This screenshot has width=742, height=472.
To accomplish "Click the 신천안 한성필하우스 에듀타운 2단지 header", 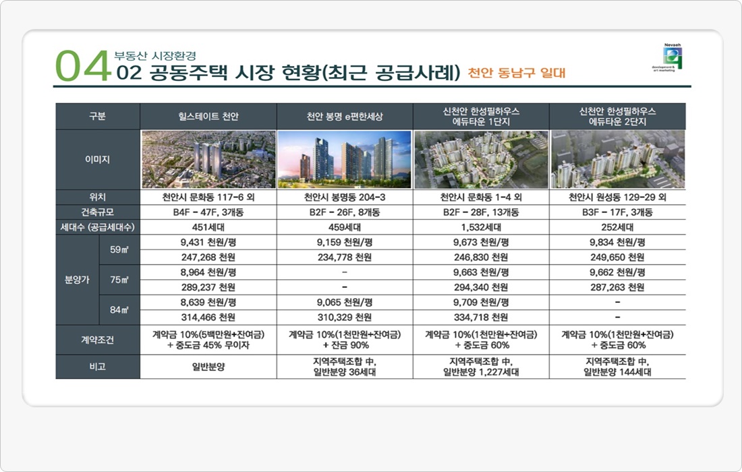I will point(617,117).
